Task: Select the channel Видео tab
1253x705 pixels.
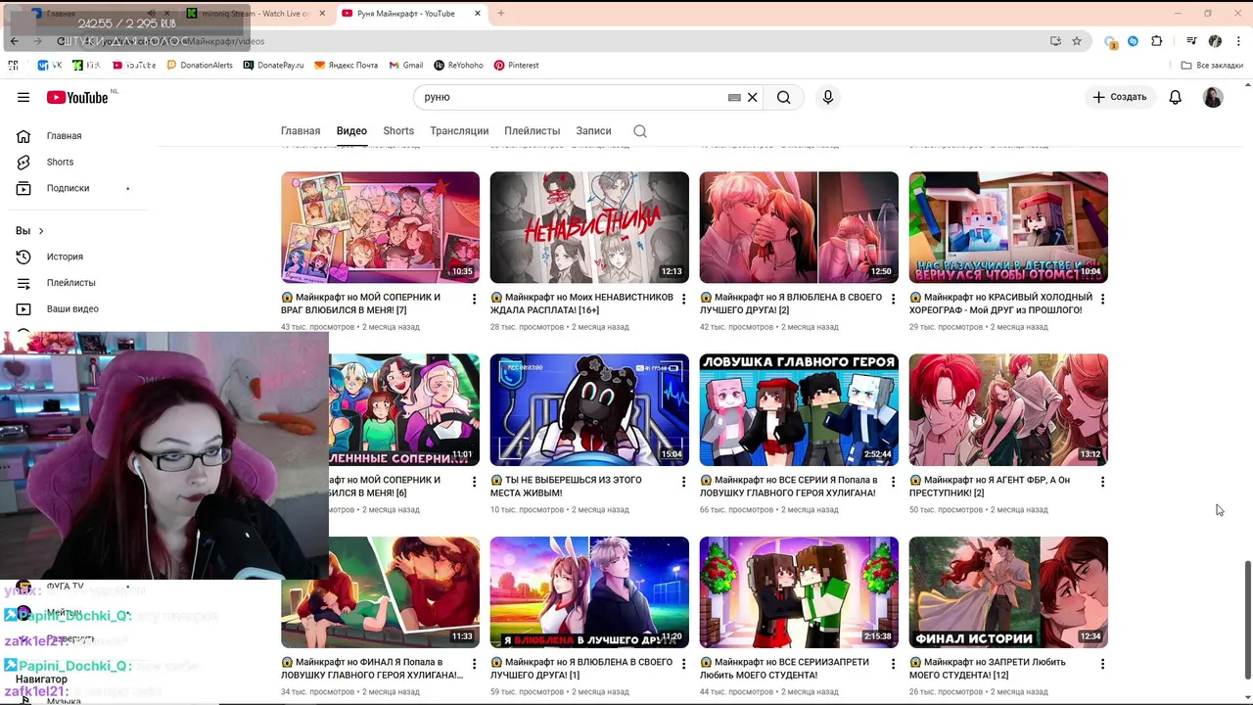Action: coord(351,131)
